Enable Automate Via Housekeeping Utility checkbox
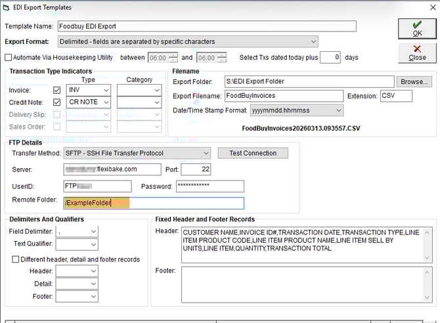 (x=9, y=58)
